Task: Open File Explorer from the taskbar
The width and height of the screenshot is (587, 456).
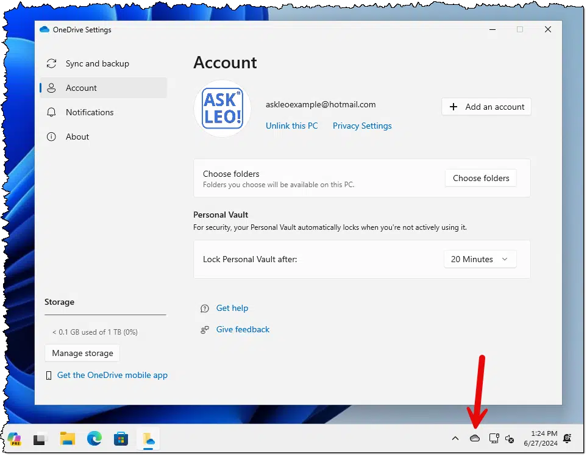Action: (68, 438)
